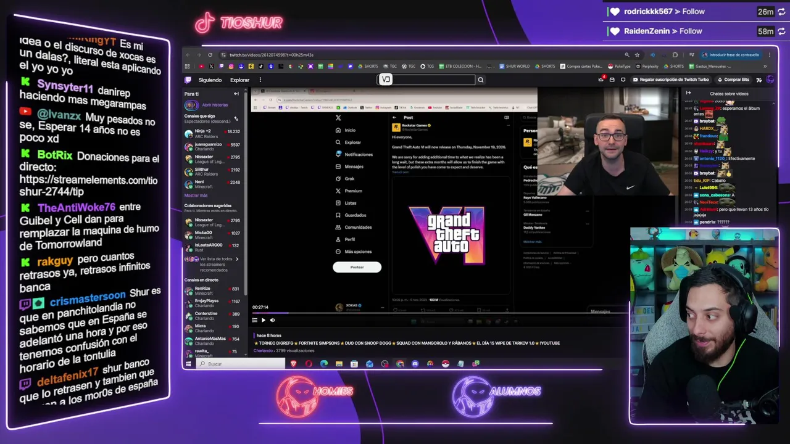Click the Comprar Bits button
Viewport: 790px width, 444px height.
(x=733, y=80)
